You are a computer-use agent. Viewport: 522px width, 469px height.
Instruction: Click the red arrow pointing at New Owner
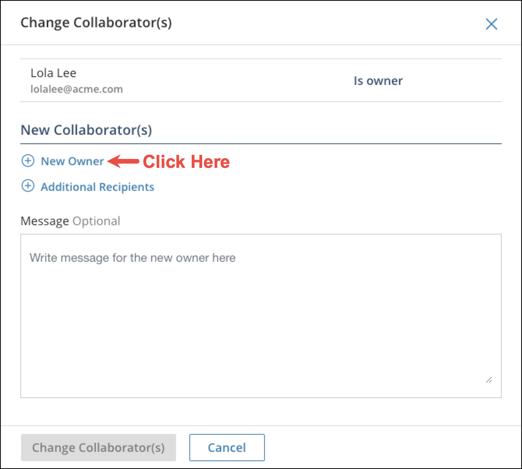click(x=123, y=161)
